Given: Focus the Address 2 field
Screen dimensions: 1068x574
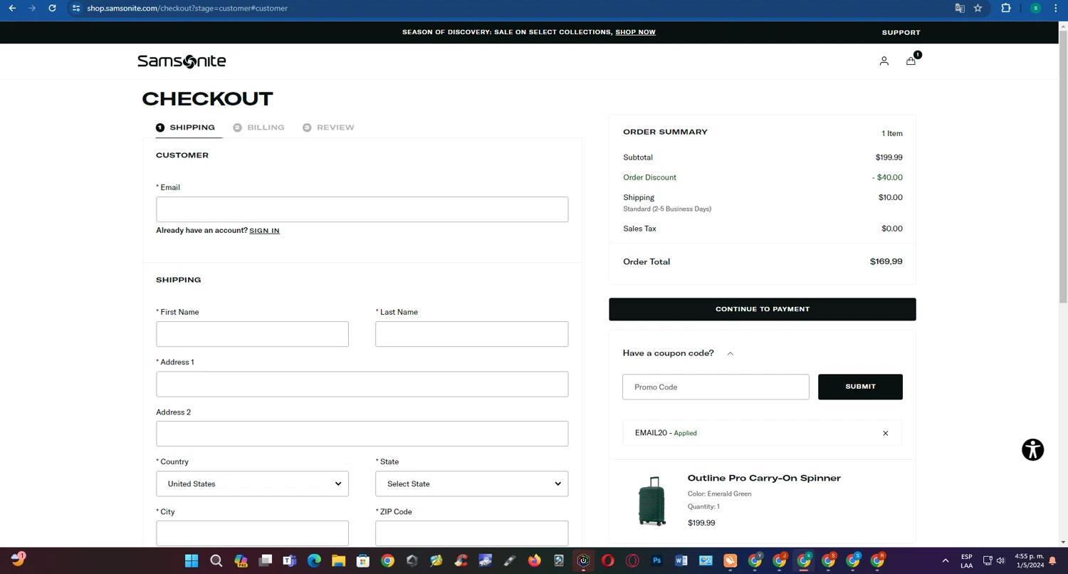Looking at the screenshot, I should coord(362,434).
